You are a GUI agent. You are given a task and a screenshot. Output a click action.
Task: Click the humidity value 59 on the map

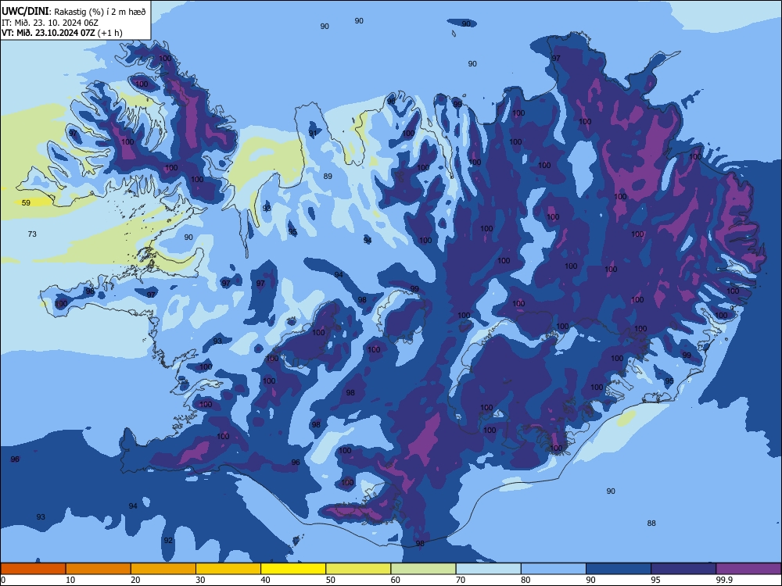click(26, 203)
